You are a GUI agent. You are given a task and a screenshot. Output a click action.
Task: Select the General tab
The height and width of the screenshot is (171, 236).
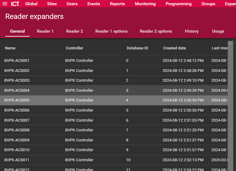click(x=17, y=31)
